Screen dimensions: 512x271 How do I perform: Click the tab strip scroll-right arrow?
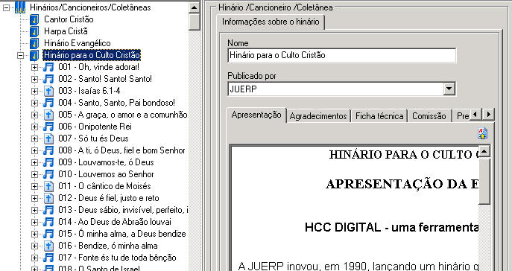coord(488,114)
